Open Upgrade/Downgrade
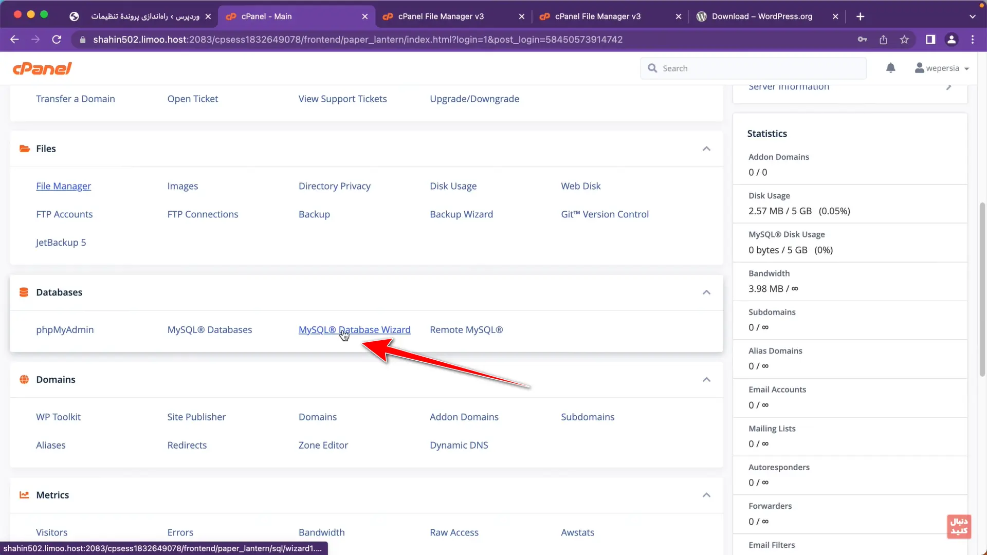Image resolution: width=987 pixels, height=555 pixels. tap(474, 99)
